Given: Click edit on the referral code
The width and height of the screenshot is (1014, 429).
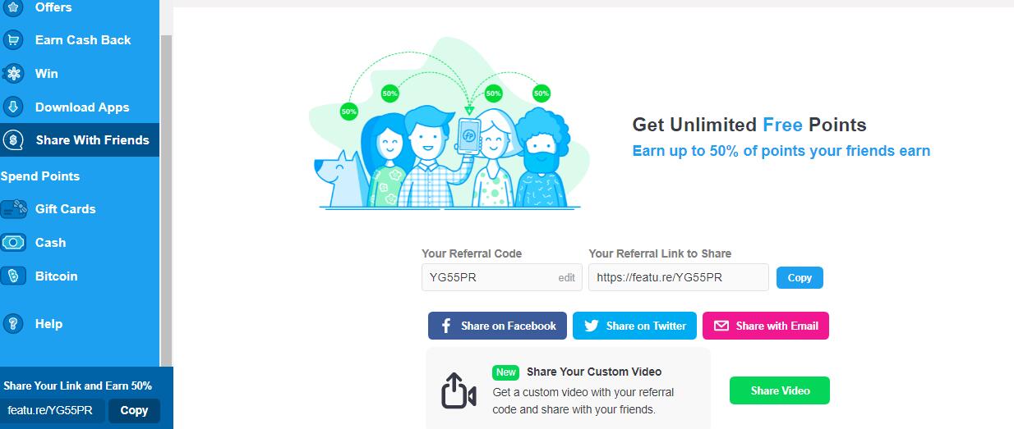Looking at the screenshot, I should 567,278.
